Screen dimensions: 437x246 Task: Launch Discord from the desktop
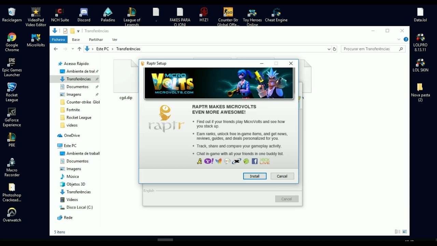(84, 15)
